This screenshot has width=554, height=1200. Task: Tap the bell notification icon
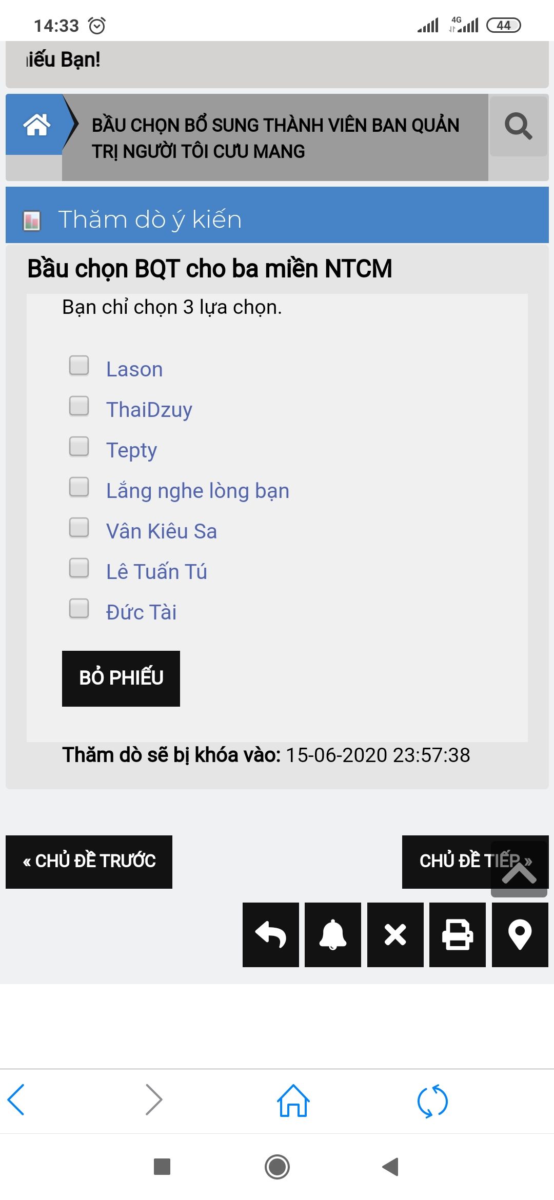(x=333, y=934)
